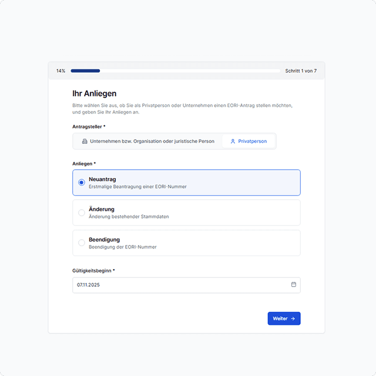Click the Schritt 1 von 7 indicator
The width and height of the screenshot is (376, 376).
point(301,71)
